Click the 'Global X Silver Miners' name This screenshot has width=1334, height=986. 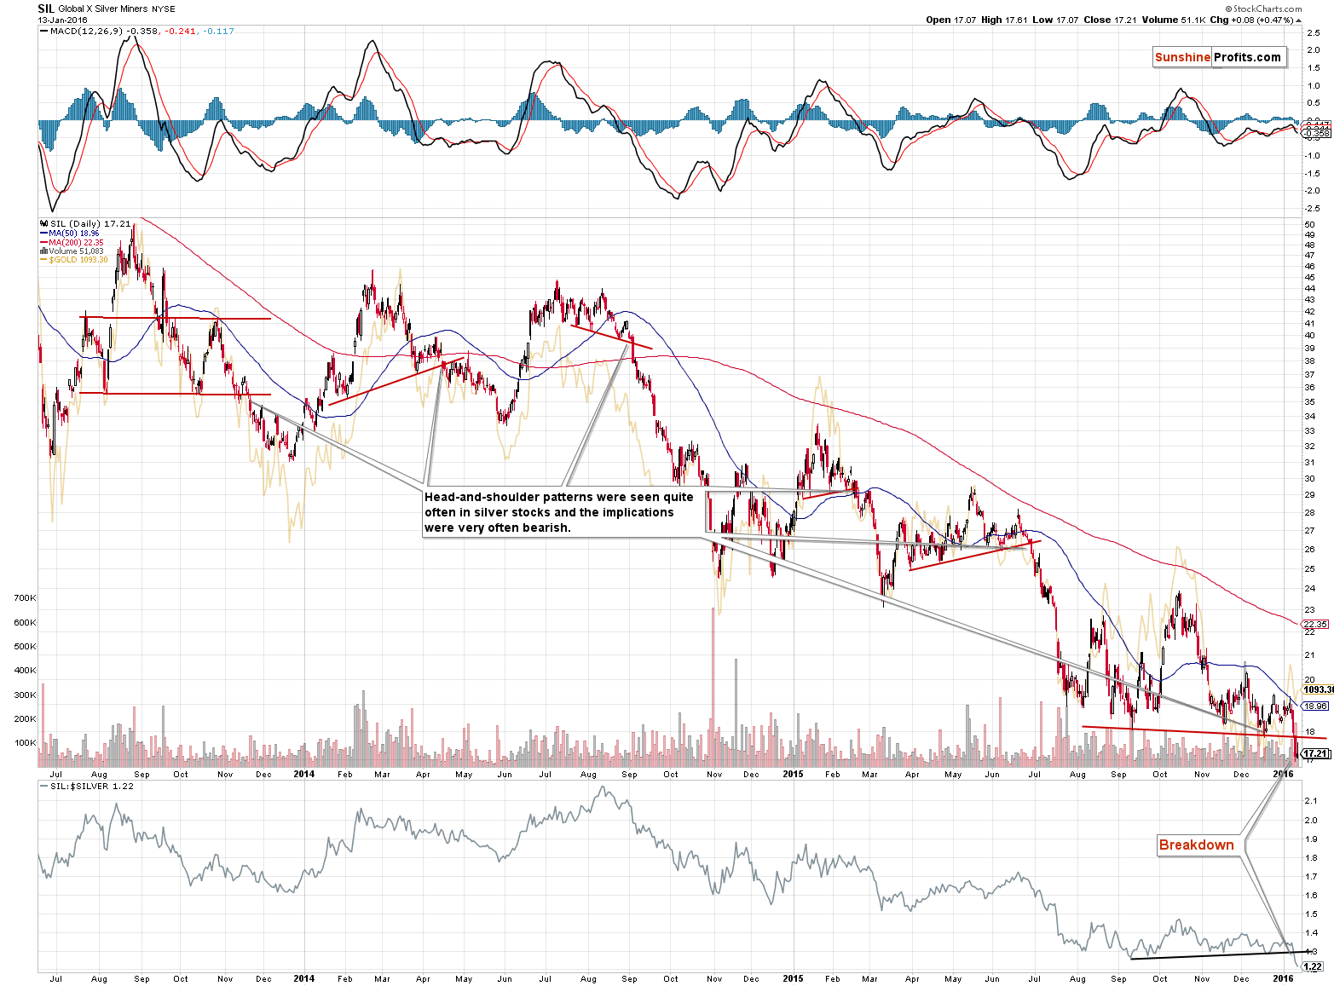point(103,9)
